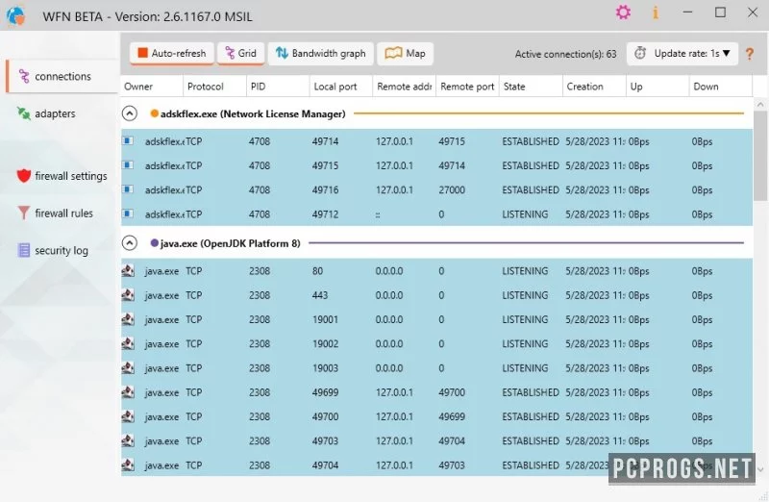Select java icon on local port 19001 row
The height and width of the screenshot is (502, 769).
coord(128,319)
